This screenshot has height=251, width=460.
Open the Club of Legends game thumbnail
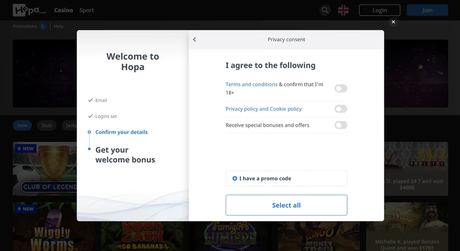44,169
